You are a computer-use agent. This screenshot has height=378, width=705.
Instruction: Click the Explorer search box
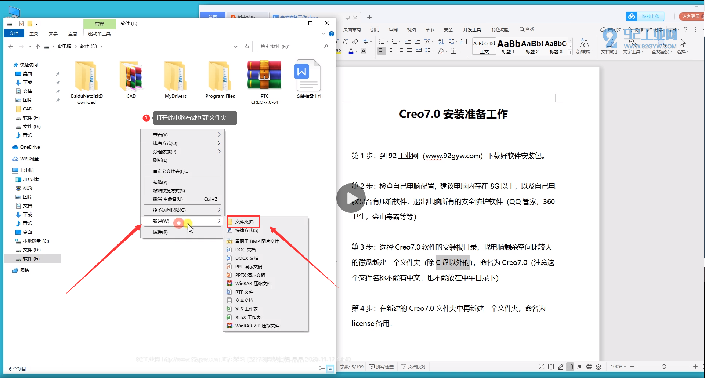point(294,47)
